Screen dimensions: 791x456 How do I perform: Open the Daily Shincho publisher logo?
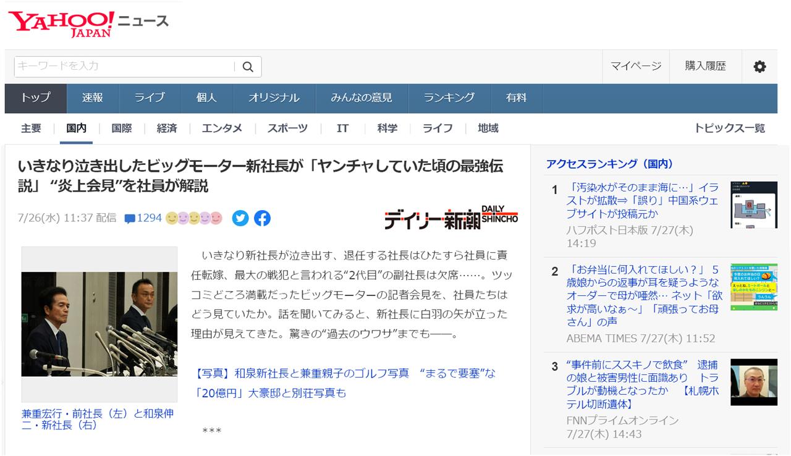point(451,217)
